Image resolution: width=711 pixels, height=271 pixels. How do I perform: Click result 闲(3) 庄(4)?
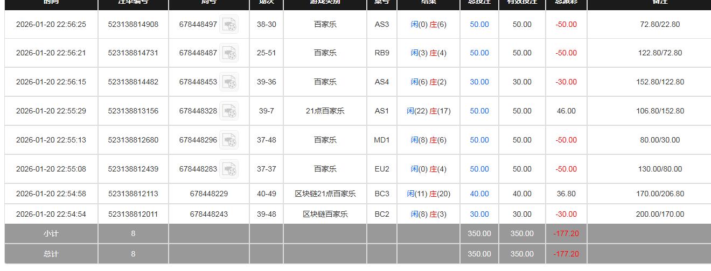(429, 53)
